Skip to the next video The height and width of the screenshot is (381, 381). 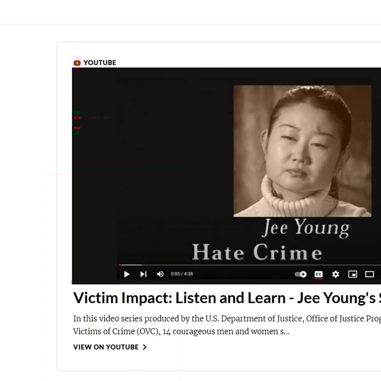[143, 274]
